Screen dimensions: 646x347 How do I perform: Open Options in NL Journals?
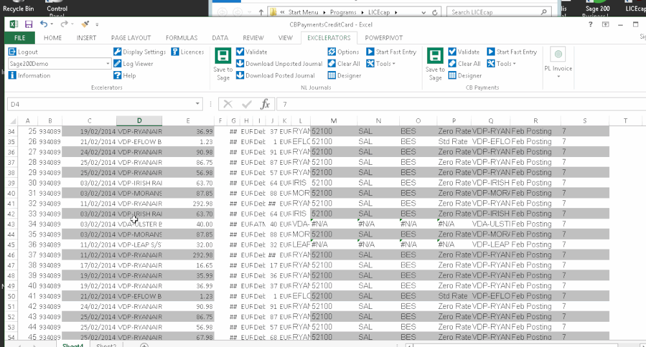pos(343,52)
